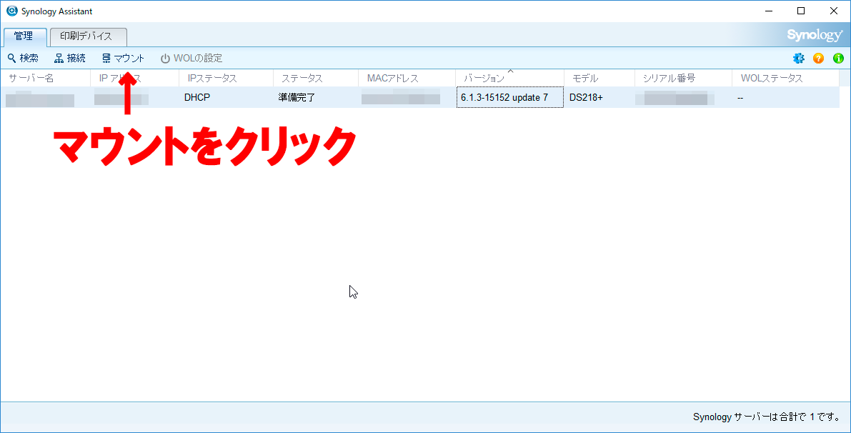Select the 6.1.3-15152 update 7 version cell

click(509, 97)
